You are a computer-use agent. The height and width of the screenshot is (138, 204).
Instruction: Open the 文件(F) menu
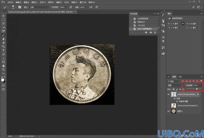[x=10, y=2]
